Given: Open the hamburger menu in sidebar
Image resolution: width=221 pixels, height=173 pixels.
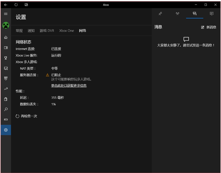Looking at the screenshot, I should (6, 14).
